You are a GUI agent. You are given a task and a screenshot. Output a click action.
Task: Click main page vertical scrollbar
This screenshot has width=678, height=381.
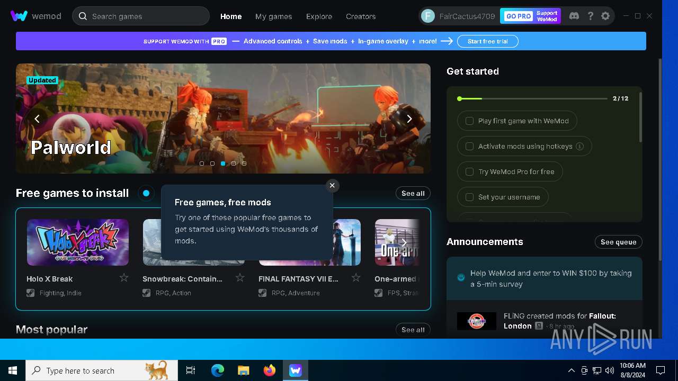point(659,159)
